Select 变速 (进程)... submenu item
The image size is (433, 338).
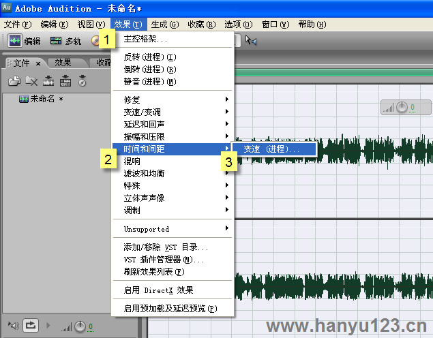click(x=274, y=149)
